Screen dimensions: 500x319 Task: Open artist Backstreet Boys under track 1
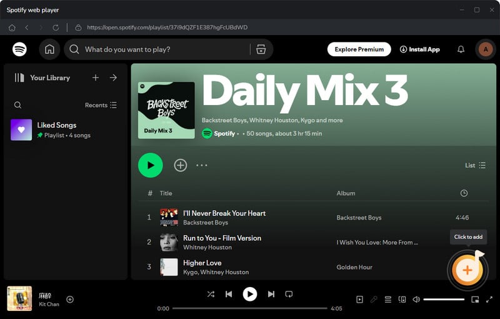click(x=206, y=222)
